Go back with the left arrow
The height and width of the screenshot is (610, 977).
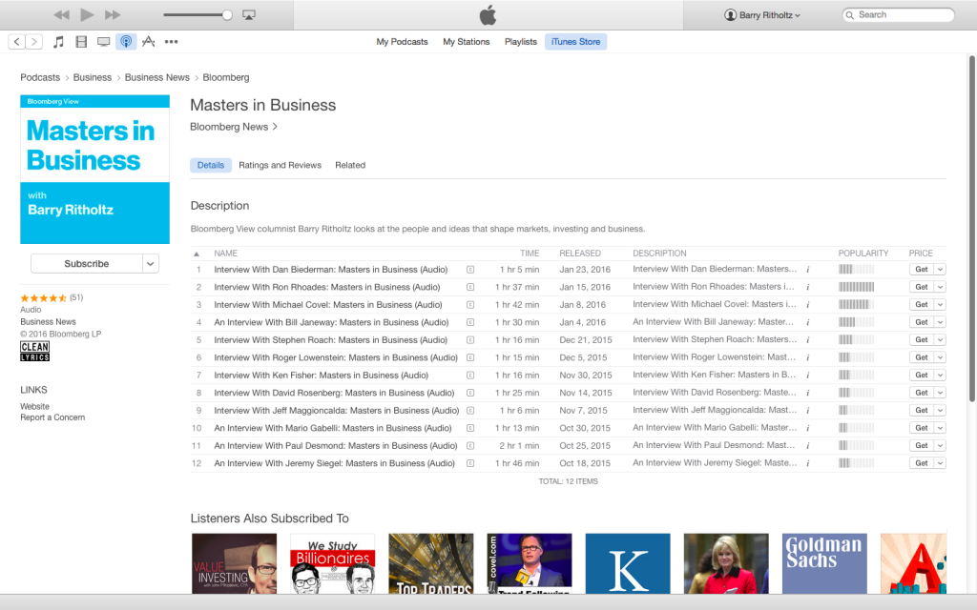coord(17,42)
